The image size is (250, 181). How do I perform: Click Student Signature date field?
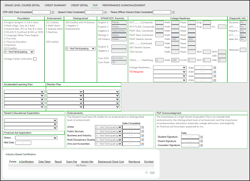(190, 137)
